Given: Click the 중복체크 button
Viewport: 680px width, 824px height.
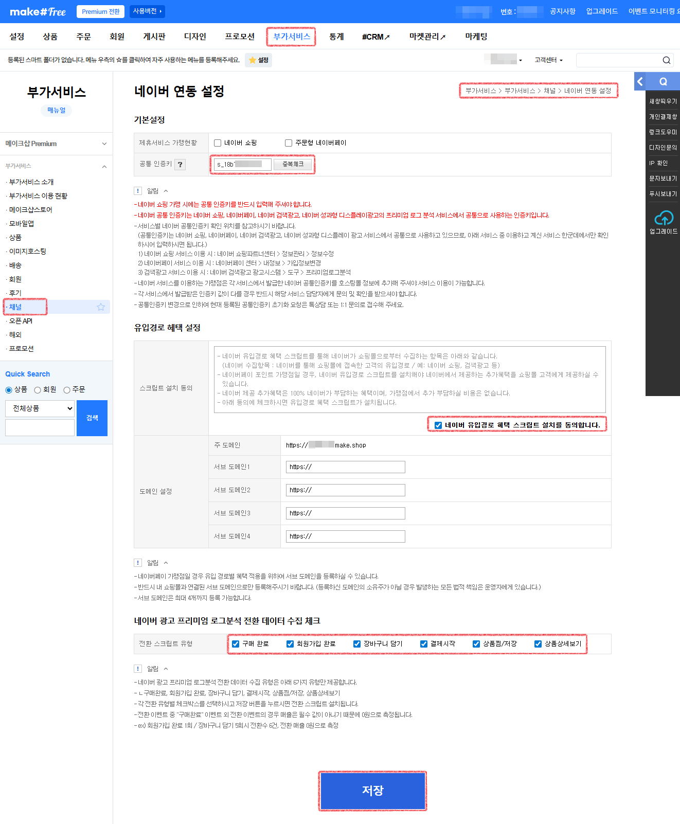Looking at the screenshot, I should coord(293,164).
